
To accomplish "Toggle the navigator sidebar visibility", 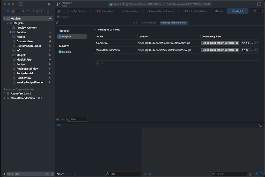I will click(21, 4).
